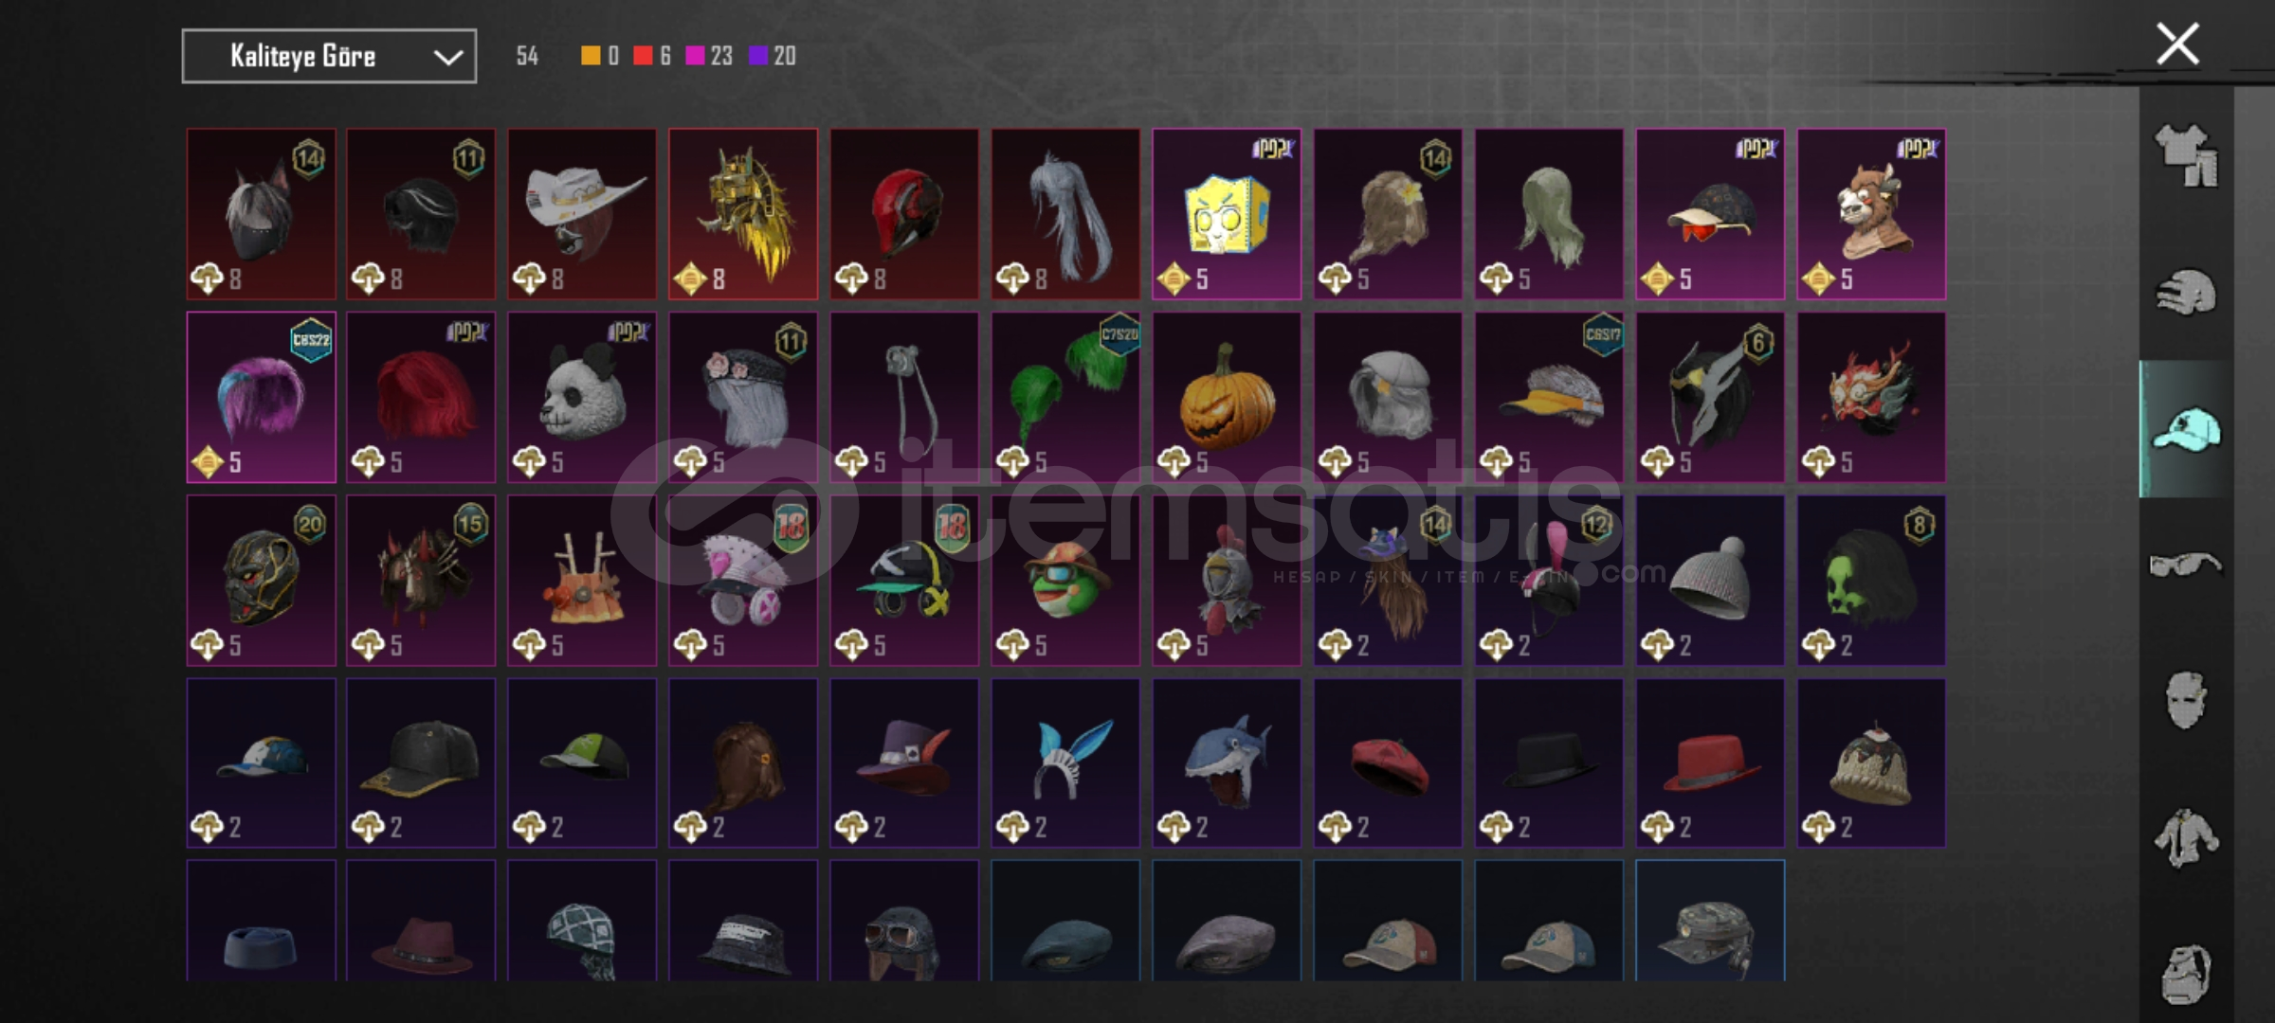Expand the Kaliteye Göre sort dropdown
Viewport: 2275px width, 1023px height.
329,57
